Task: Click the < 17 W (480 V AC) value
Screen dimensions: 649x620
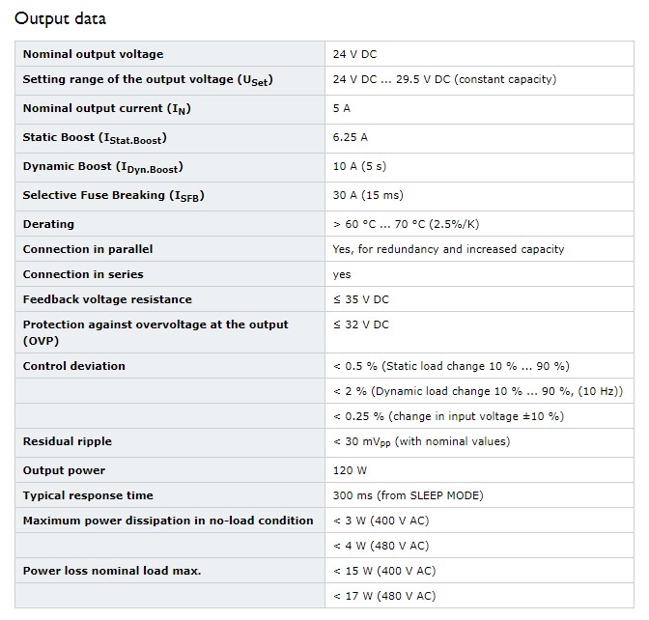Action: point(384,596)
